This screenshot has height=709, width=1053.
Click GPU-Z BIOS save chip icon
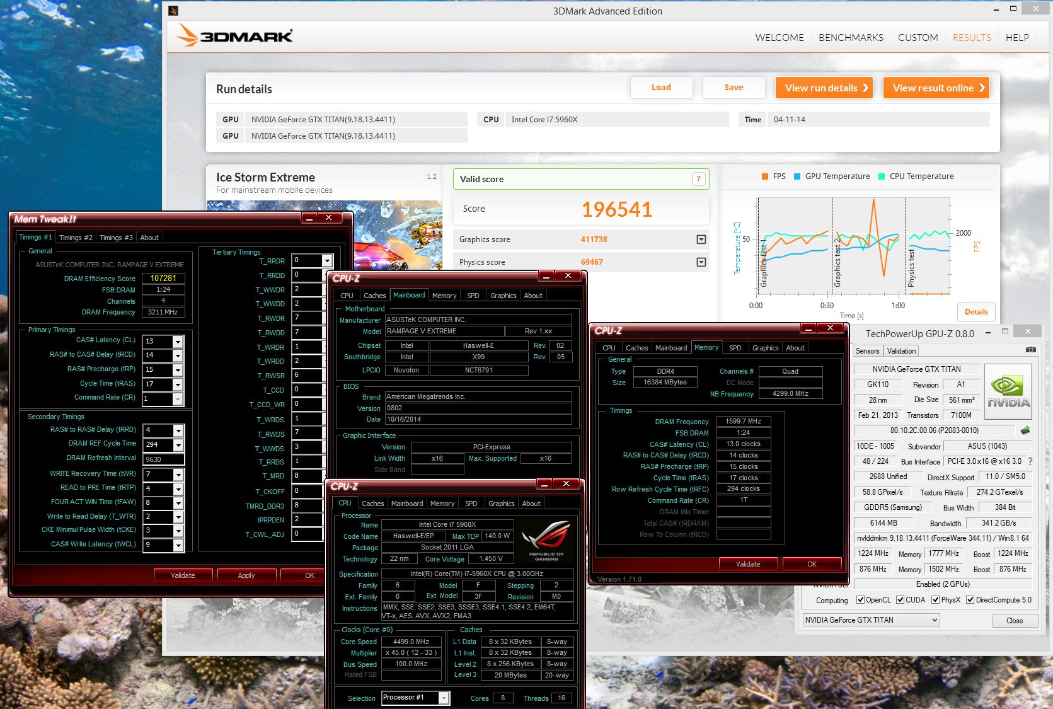click(1025, 430)
